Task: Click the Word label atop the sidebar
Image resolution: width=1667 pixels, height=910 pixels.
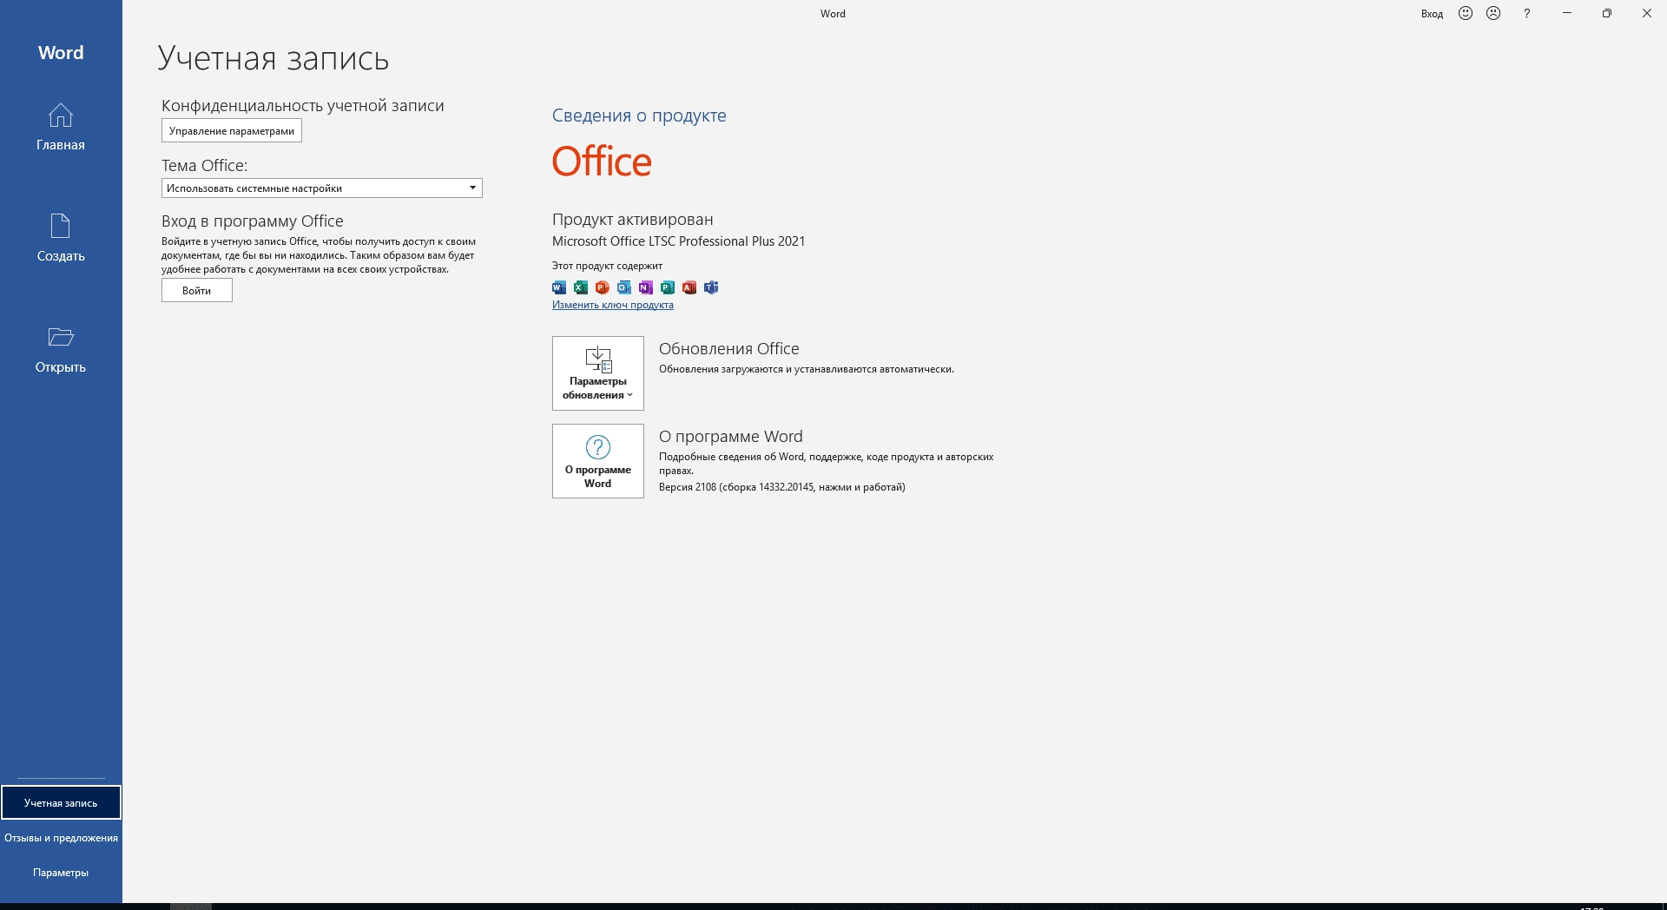Action: (61, 52)
